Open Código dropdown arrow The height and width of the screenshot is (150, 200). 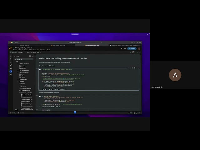click(x=24, y=52)
